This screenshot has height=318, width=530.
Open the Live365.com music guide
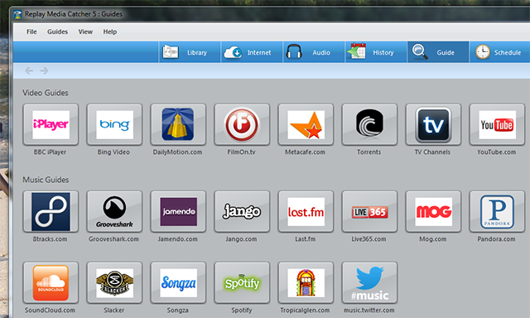[x=369, y=211]
